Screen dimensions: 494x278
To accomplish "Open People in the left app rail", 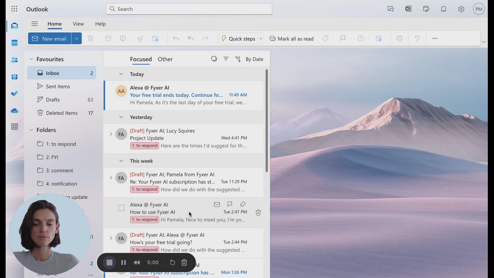I will [14, 60].
